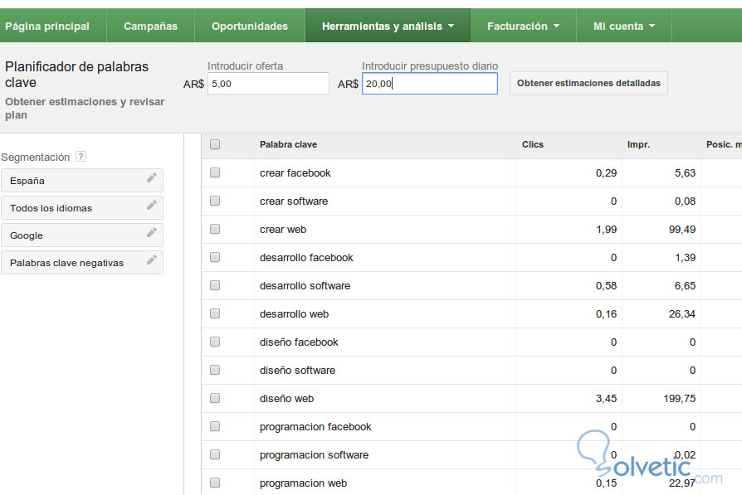Expand the Mi cuenta menu
The width and height of the screenshot is (742, 495).
pos(623,26)
